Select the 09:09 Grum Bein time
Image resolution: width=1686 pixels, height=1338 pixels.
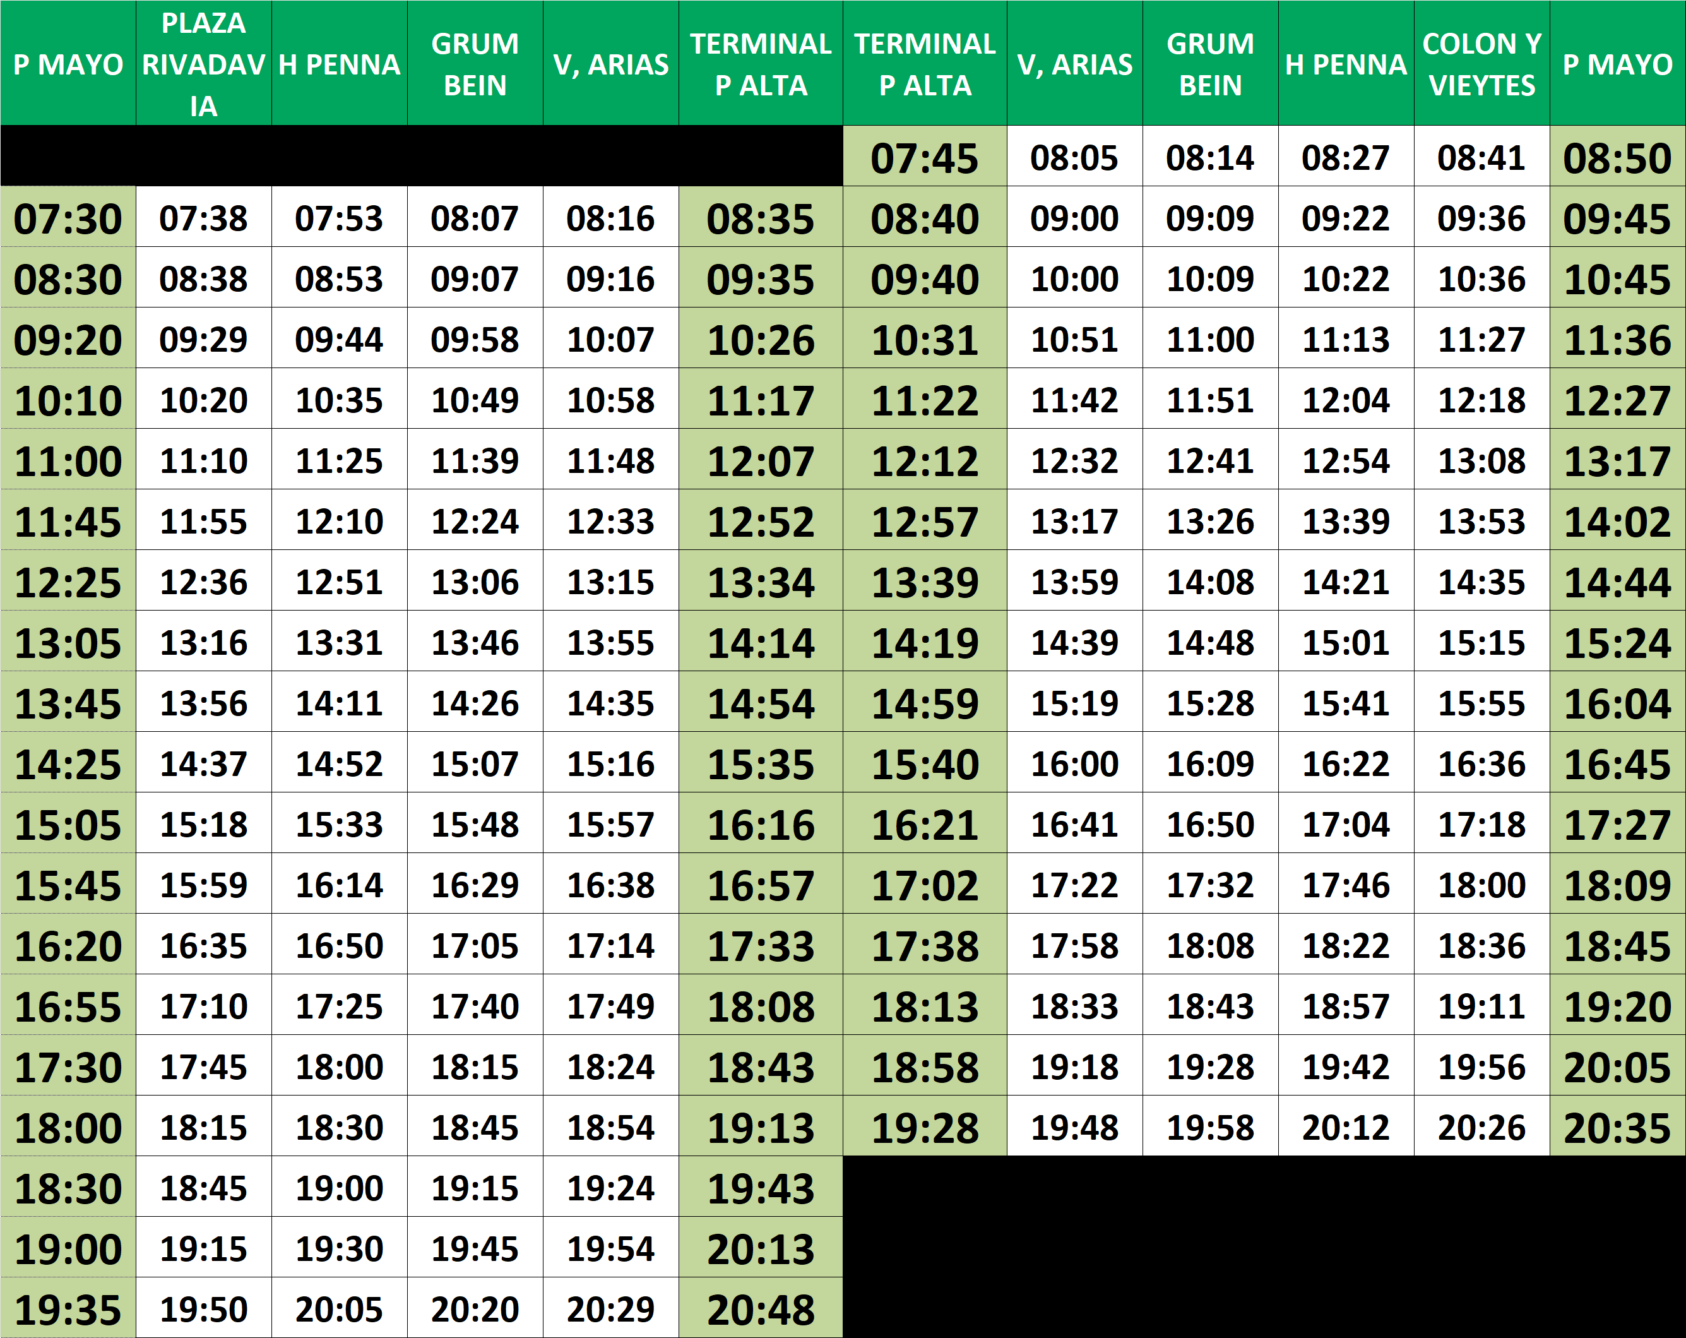coord(1210,217)
